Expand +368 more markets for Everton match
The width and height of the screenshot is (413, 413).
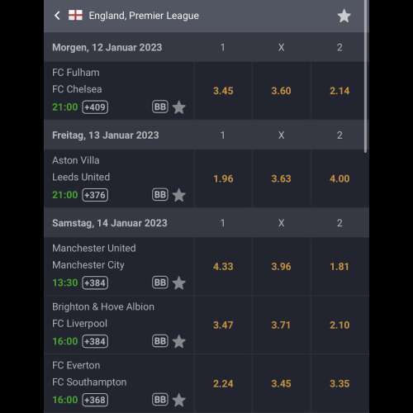[95, 400]
